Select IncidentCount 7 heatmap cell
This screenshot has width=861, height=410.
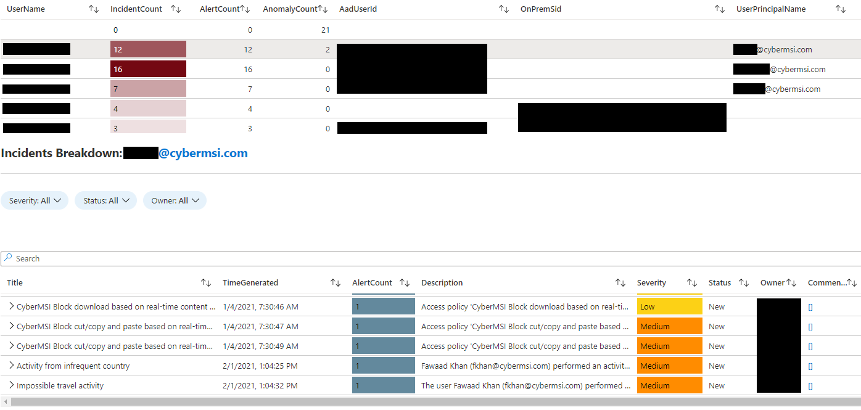pyautogui.click(x=148, y=89)
